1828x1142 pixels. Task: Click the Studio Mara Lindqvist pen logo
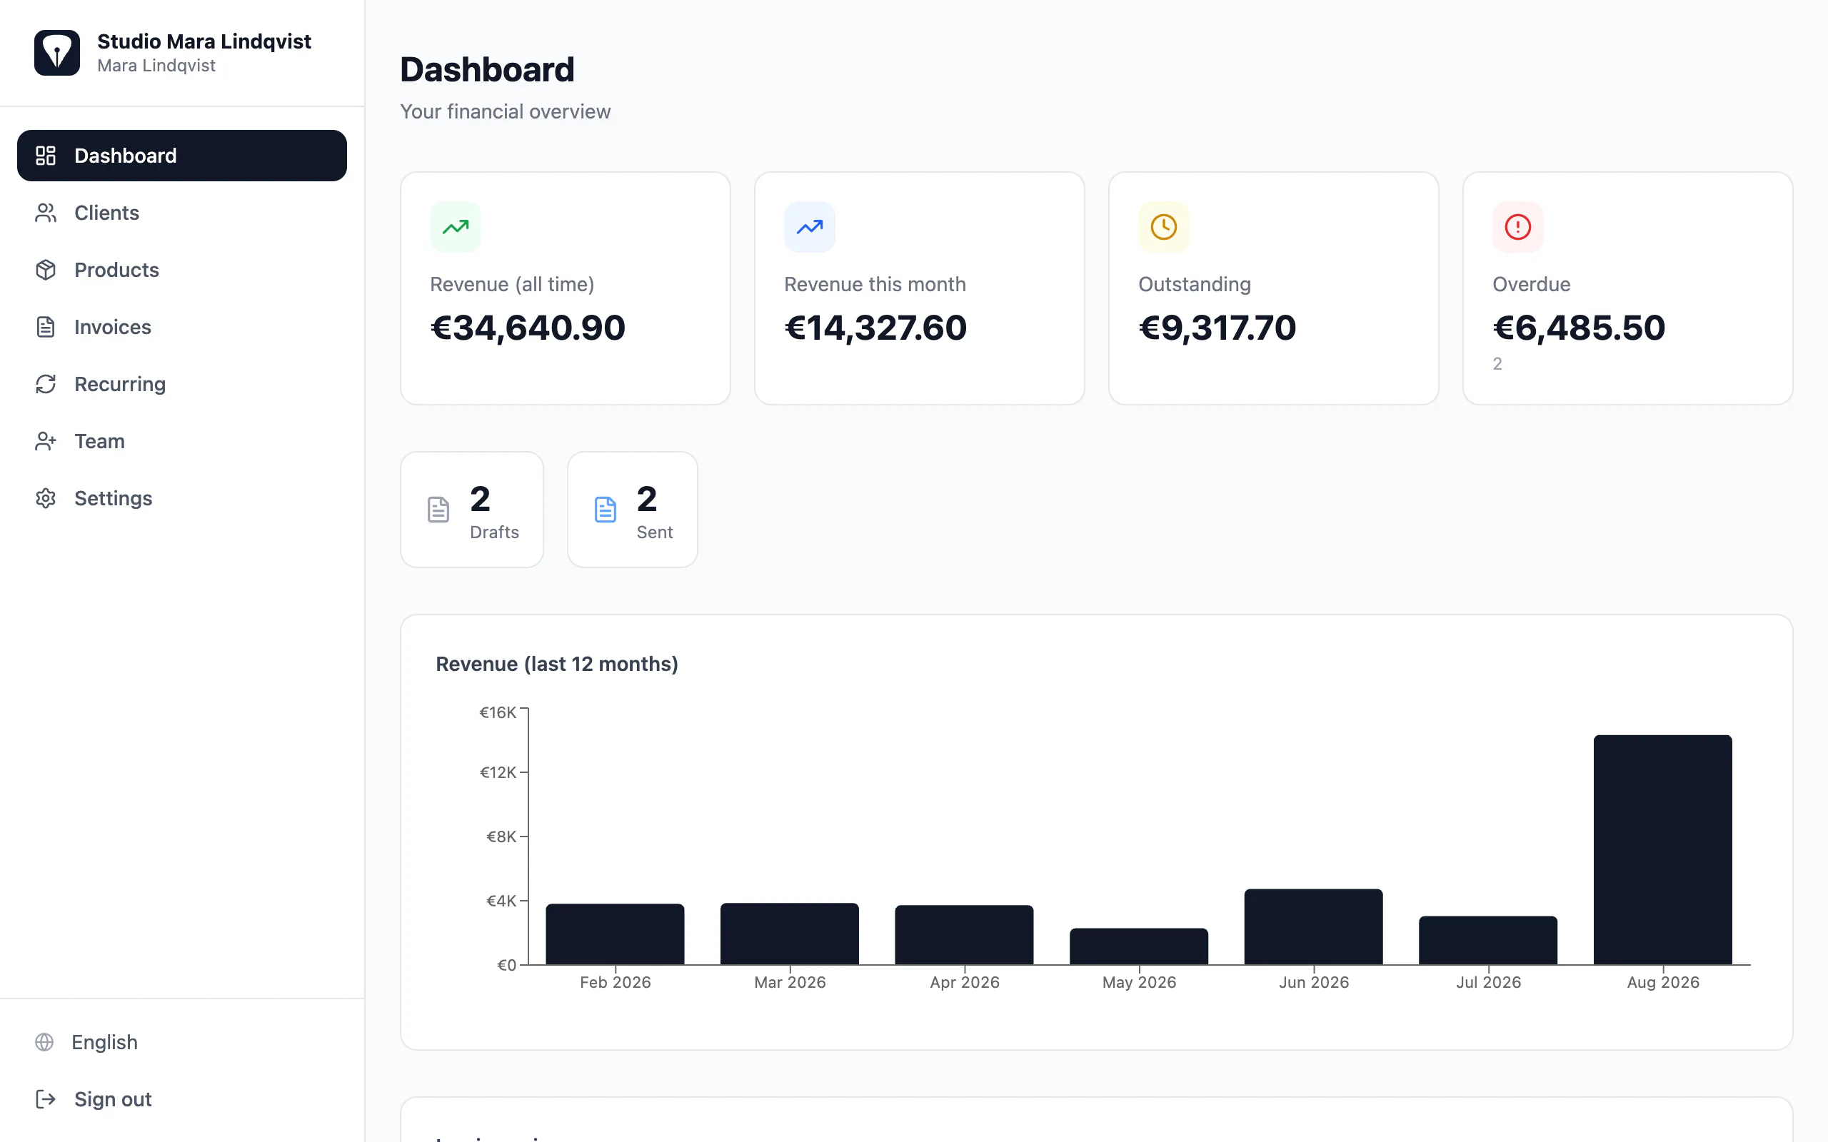point(56,53)
